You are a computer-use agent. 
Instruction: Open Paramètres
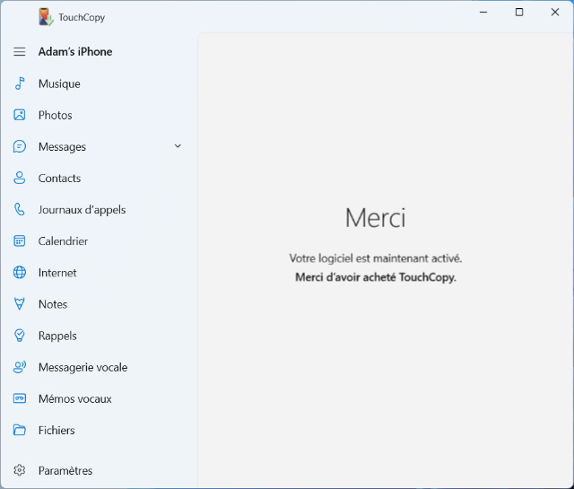(99, 470)
